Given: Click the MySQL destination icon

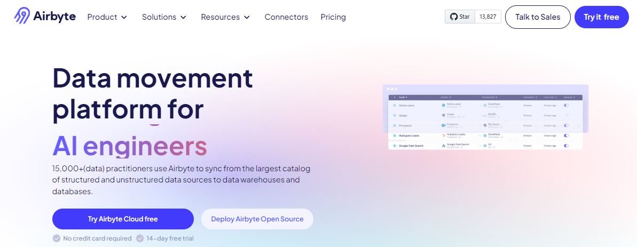Looking at the screenshot, I should pyautogui.click(x=485, y=116).
